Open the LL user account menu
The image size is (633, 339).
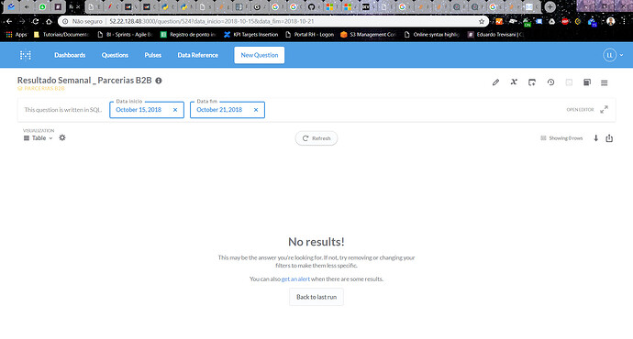[x=613, y=55]
